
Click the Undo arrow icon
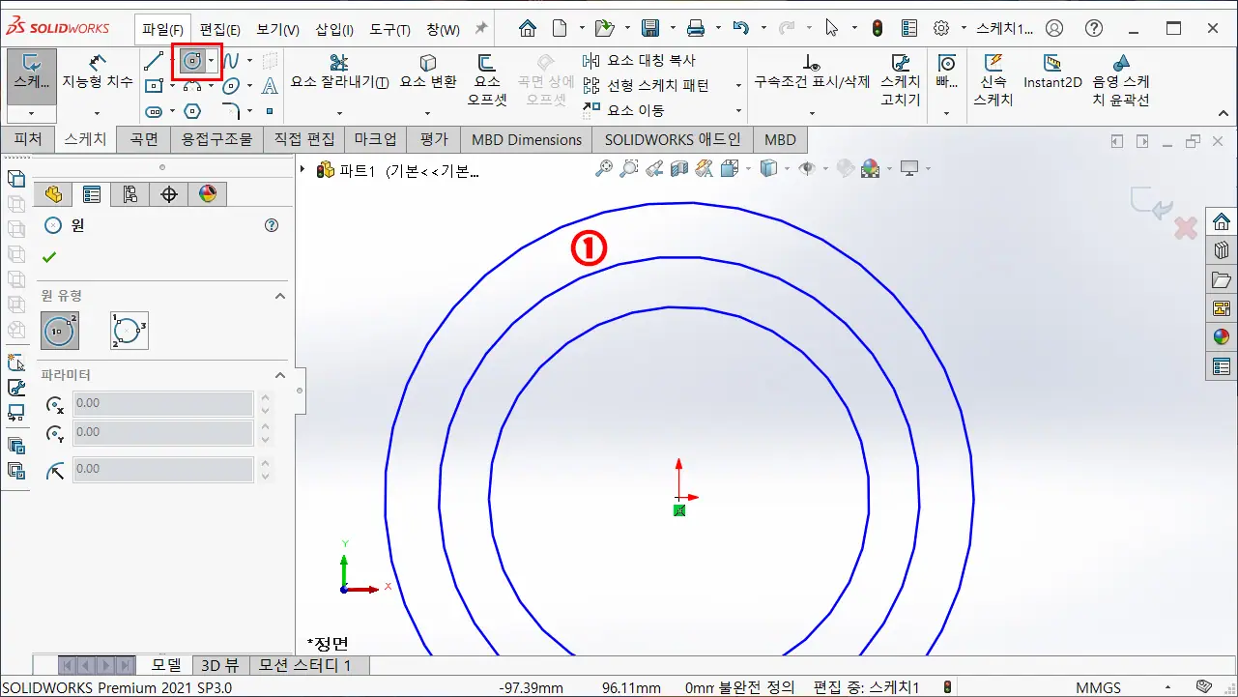(x=740, y=28)
